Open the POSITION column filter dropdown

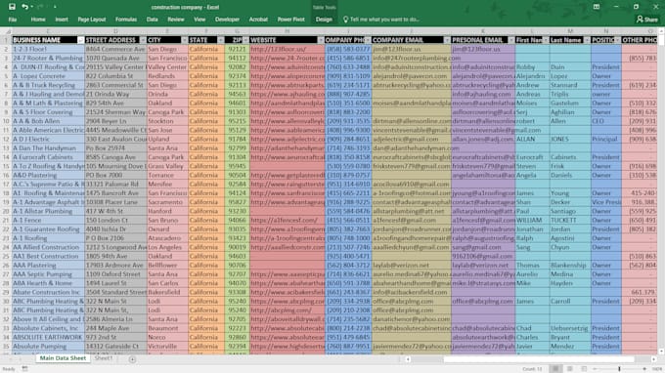[x=617, y=40]
